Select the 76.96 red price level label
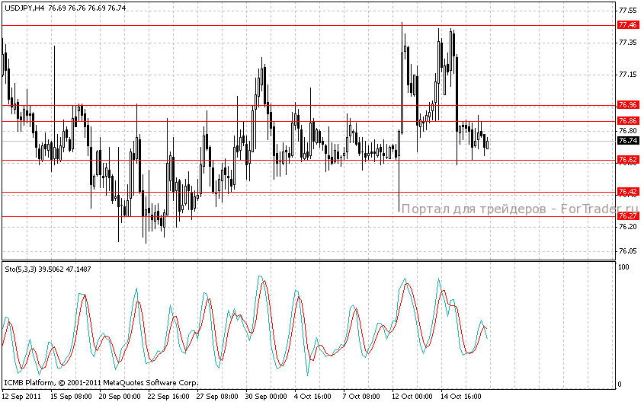 click(x=628, y=105)
